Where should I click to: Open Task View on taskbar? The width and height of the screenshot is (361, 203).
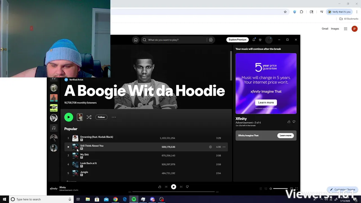click(78, 199)
